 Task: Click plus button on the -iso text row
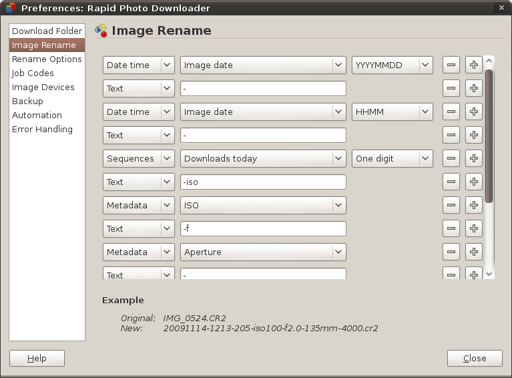click(x=473, y=182)
